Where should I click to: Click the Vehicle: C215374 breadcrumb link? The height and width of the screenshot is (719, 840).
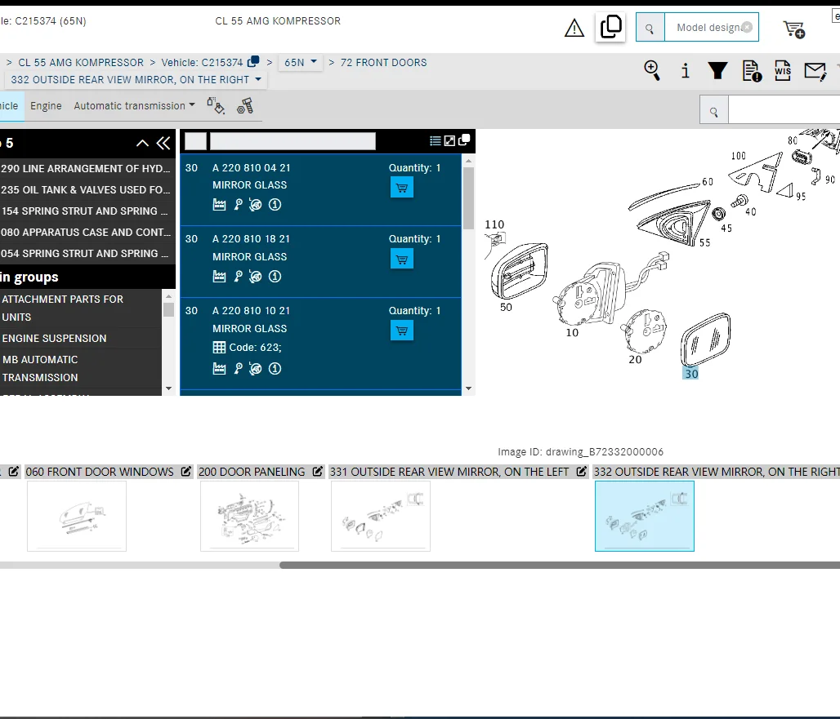click(202, 63)
